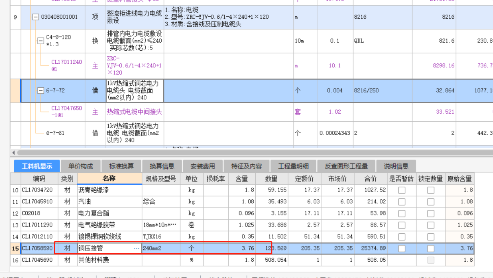Screen dimensions: 493x278
Task: Click the QDL expression cell
Action: [382, 41]
